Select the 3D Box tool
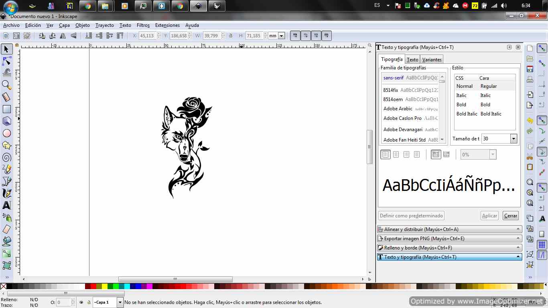Viewport: 548px width, 308px height. [x=6, y=121]
